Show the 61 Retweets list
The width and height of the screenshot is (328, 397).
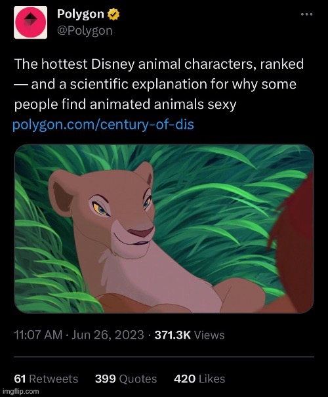46,379
